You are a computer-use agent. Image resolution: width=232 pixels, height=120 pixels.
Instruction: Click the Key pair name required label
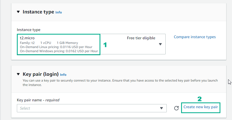tap(38, 100)
